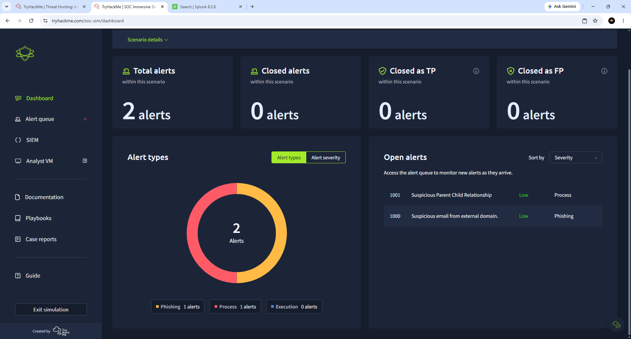Bookmark this page with the star icon

click(x=595, y=21)
